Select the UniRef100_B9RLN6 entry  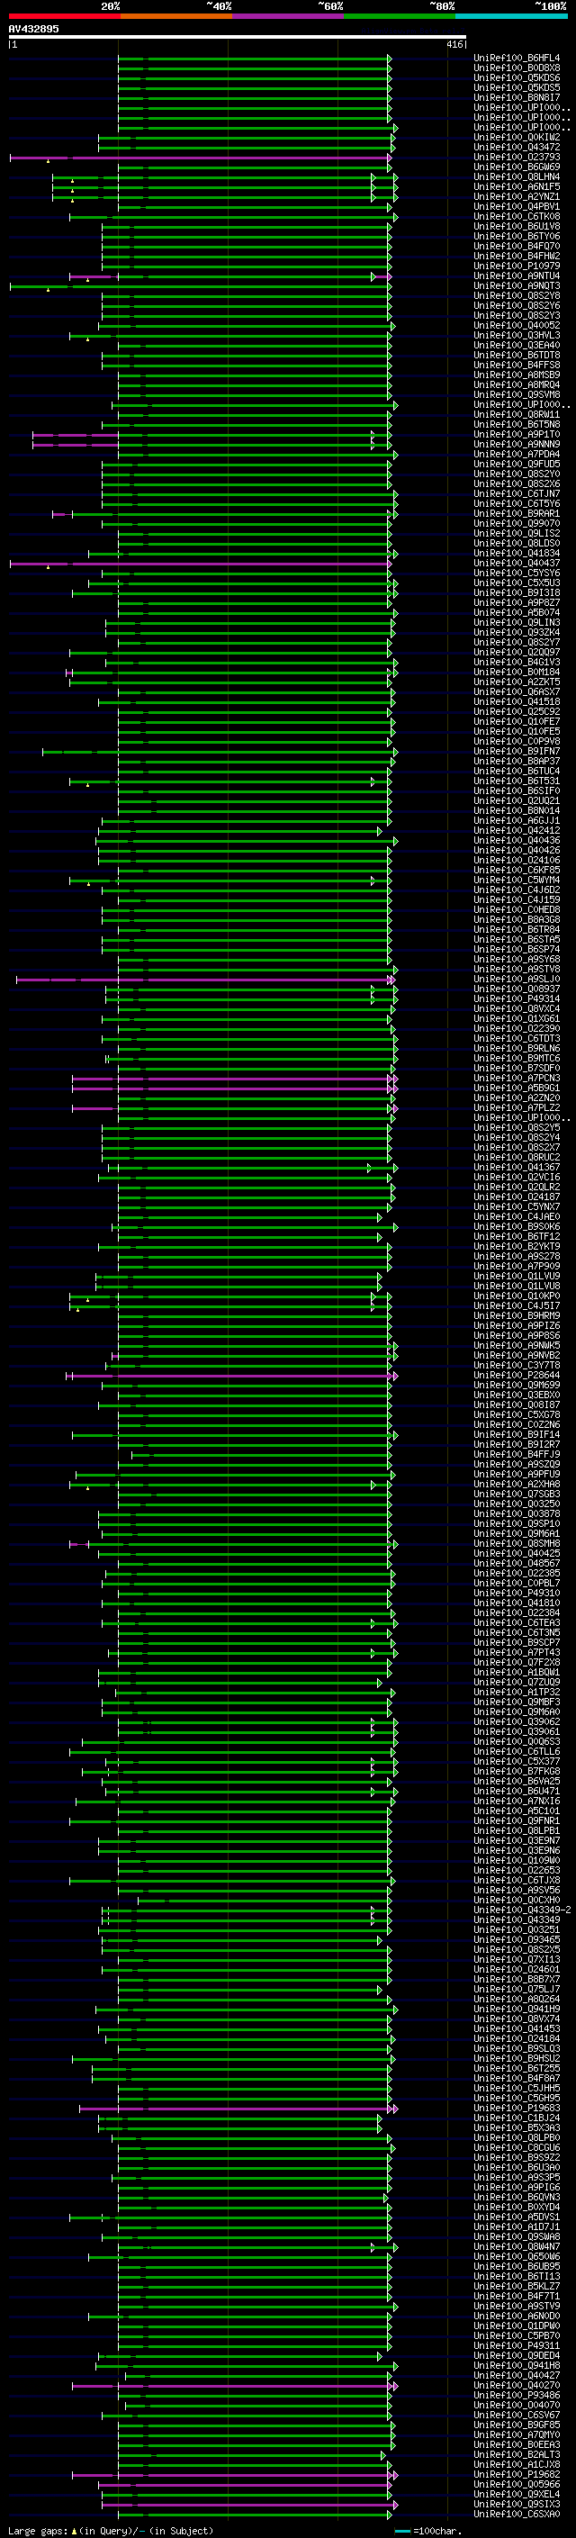click(x=517, y=1047)
